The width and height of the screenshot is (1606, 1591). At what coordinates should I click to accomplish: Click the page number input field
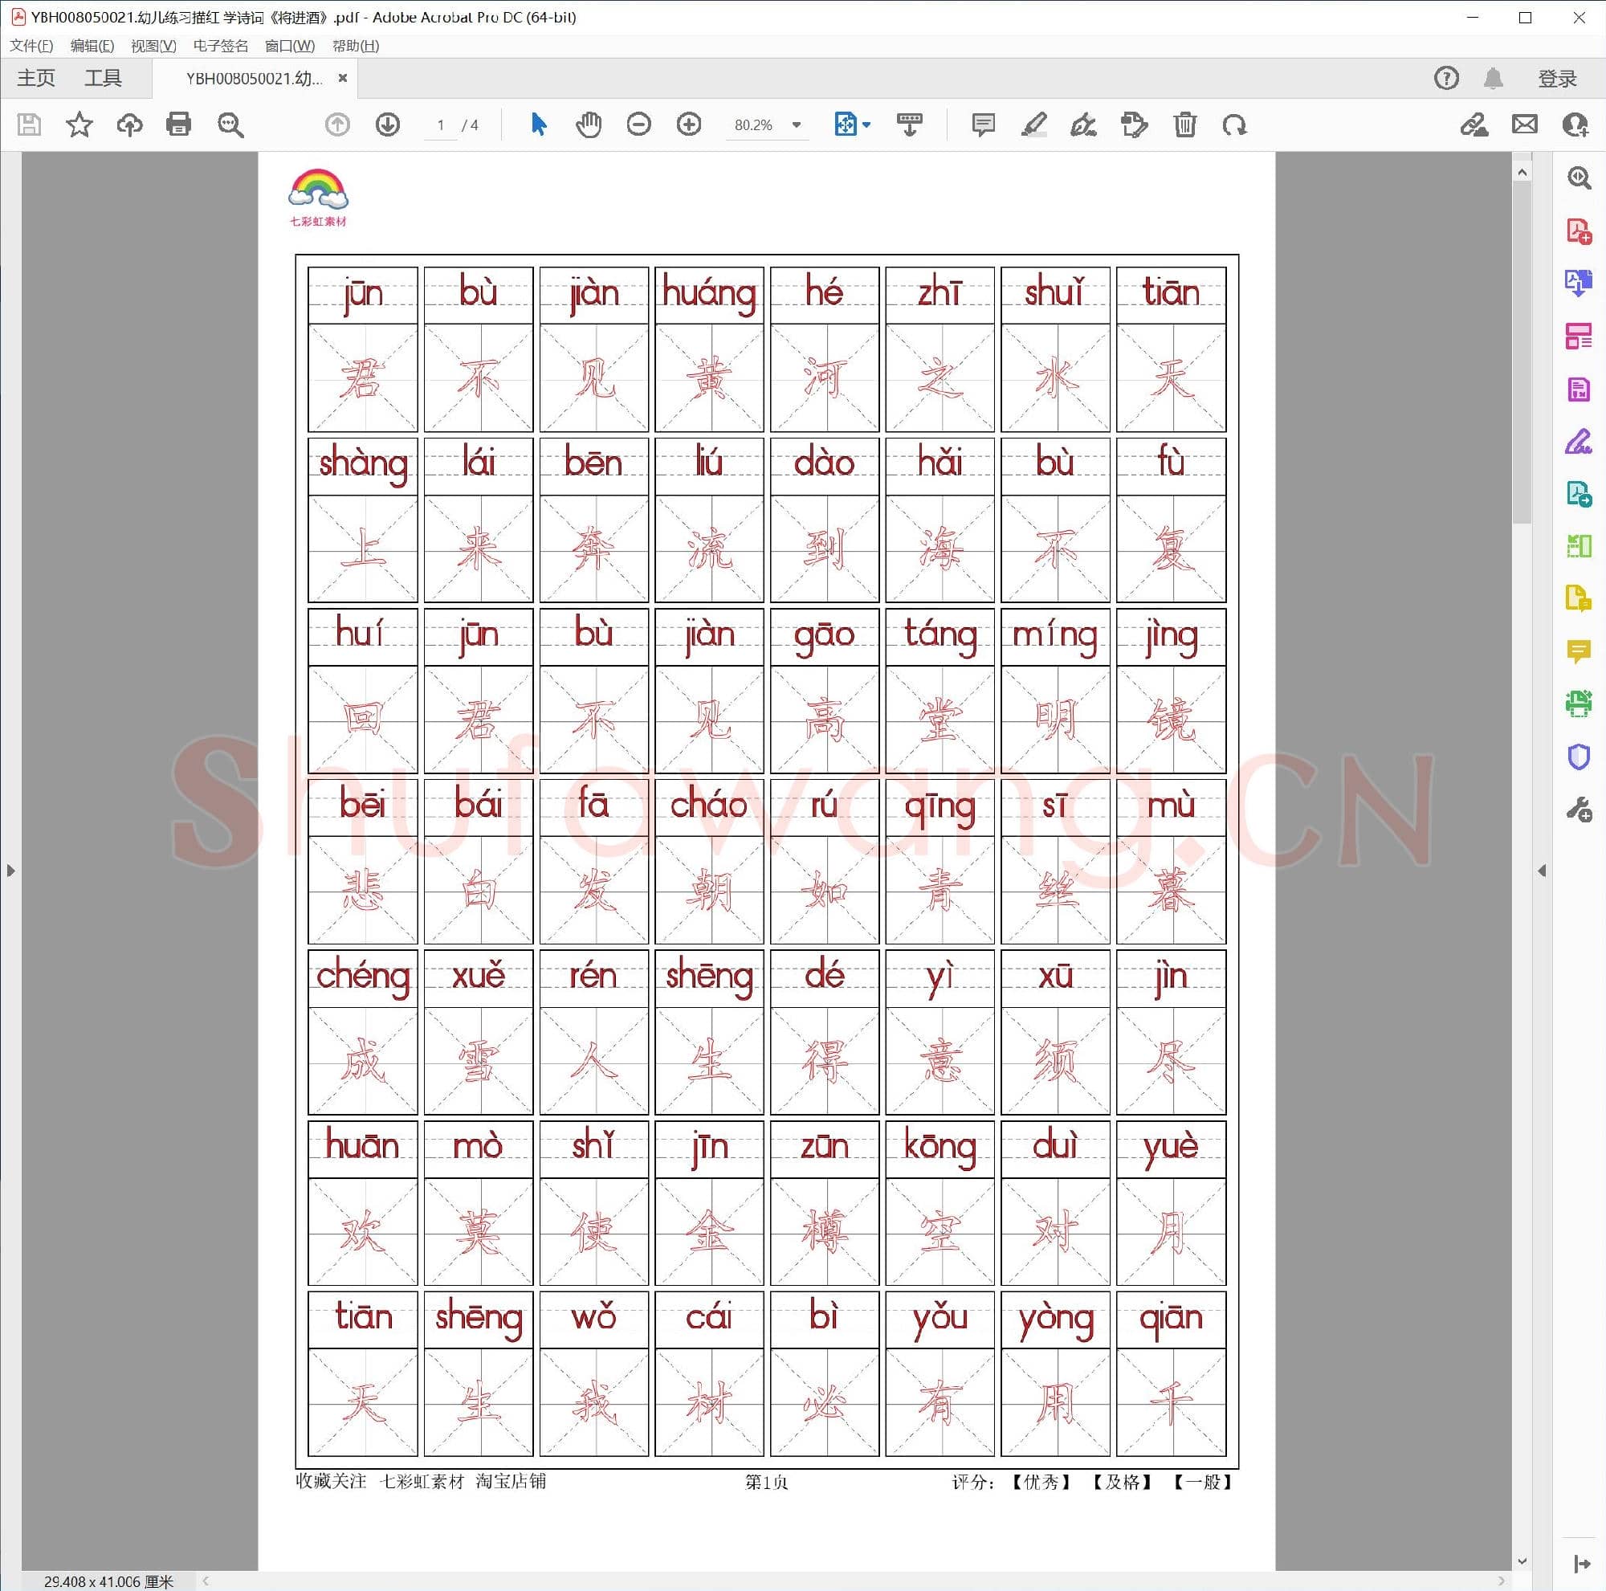pos(441,124)
